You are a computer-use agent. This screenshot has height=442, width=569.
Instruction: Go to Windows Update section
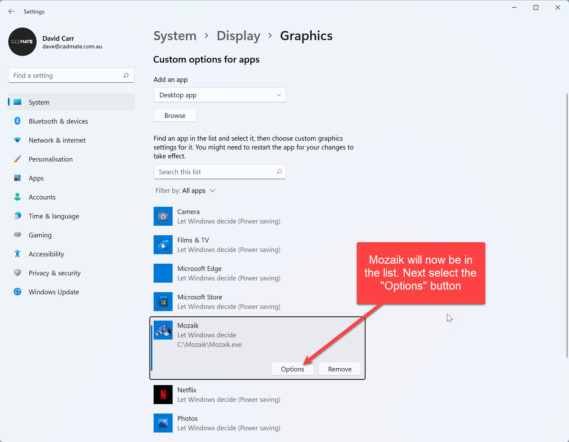coord(54,292)
